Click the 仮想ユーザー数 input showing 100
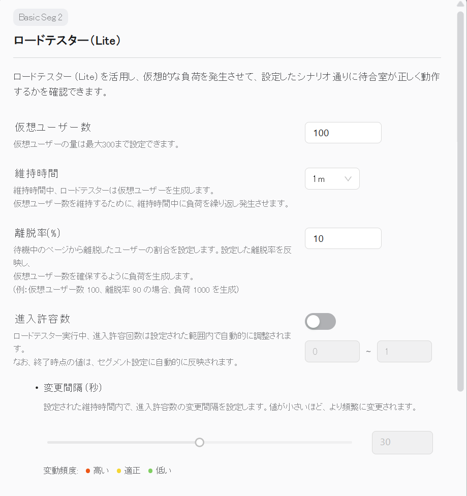Screen dimensions: 467x496 tap(343, 132)
